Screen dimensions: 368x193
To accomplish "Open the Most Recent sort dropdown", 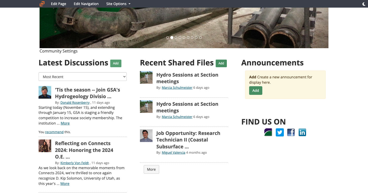I will pos(83,77).
